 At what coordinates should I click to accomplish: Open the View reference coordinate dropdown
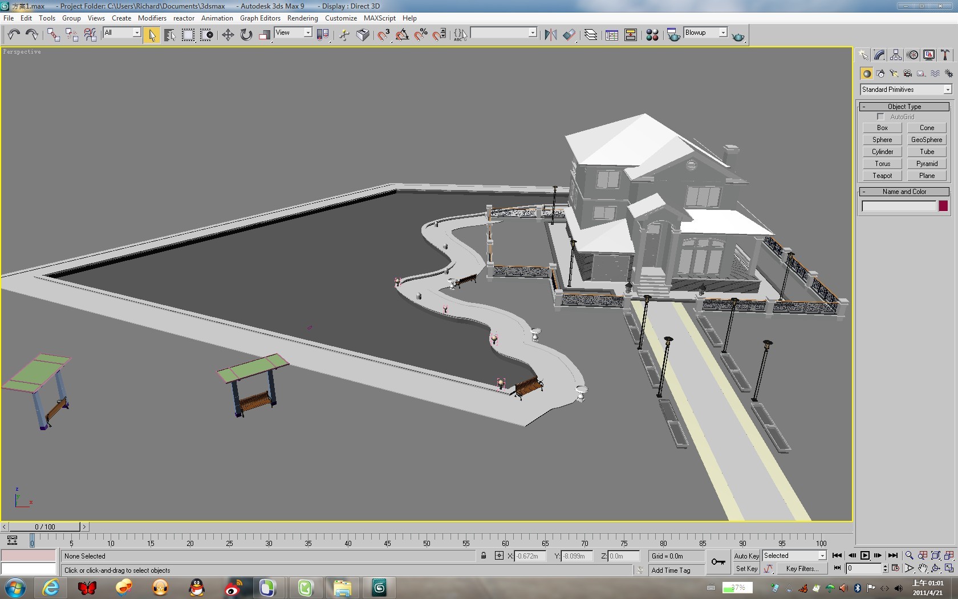tap(293, 33)
